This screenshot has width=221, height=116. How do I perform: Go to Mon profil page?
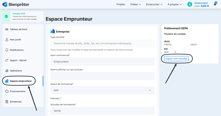coord(23,40)
